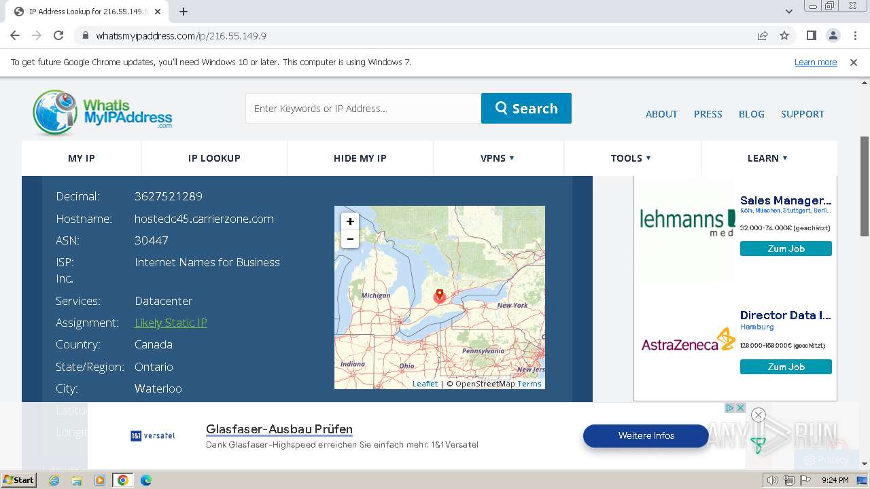
Task: Click the browser back arrow
Action: pos(15,35)
